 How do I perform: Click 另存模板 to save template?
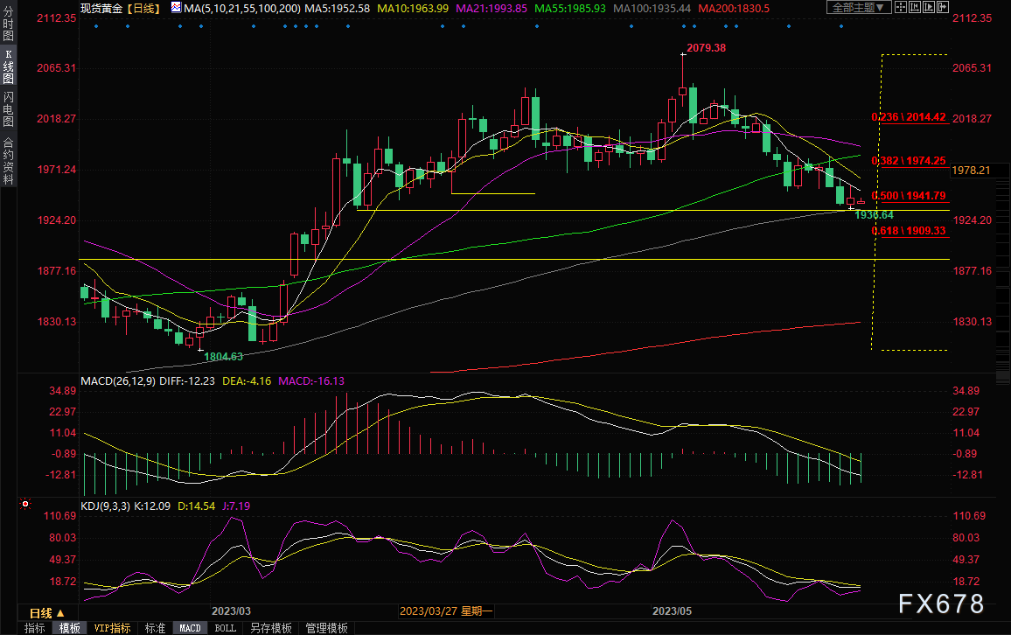(270, 628)
